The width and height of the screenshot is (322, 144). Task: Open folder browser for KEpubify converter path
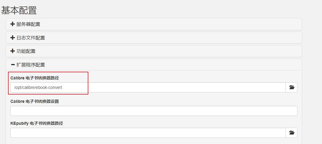291,133
